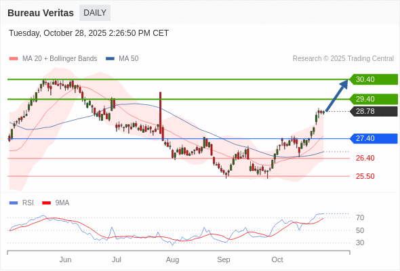Click the tall red late-July candlestick spike
Viewport: 400px width, 271px height.
tap(160, 112)
